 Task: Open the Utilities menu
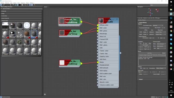pyautogui.click(x=32, y=3)
